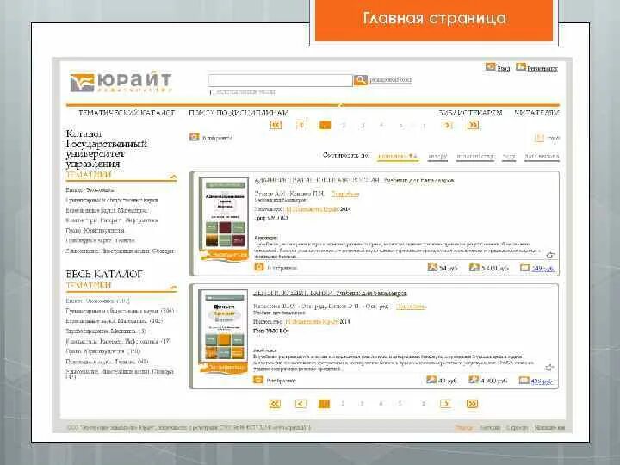This screenshot has width=620, height=465.
Task: Open the расширенный поиск link
Action: [x=391, y=80]
